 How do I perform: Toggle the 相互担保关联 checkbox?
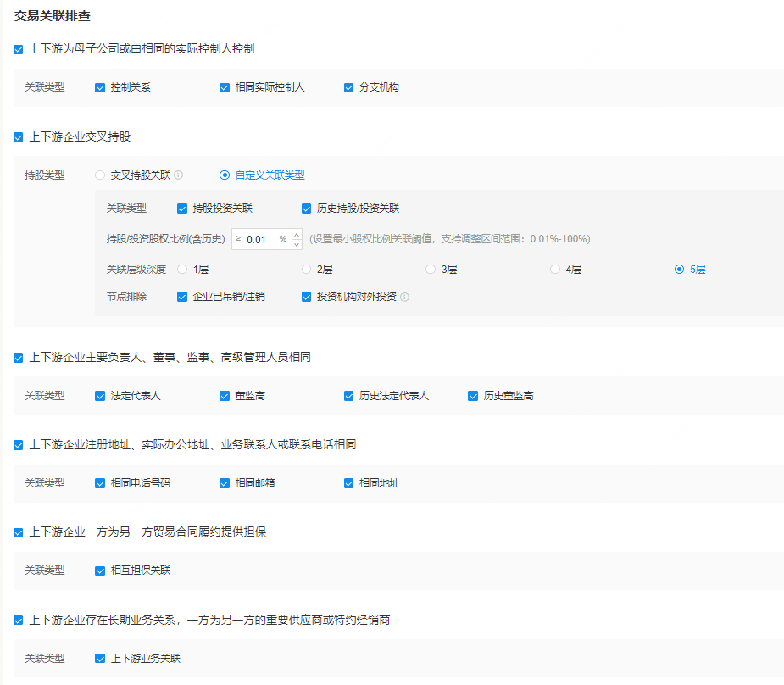point(100,571)
